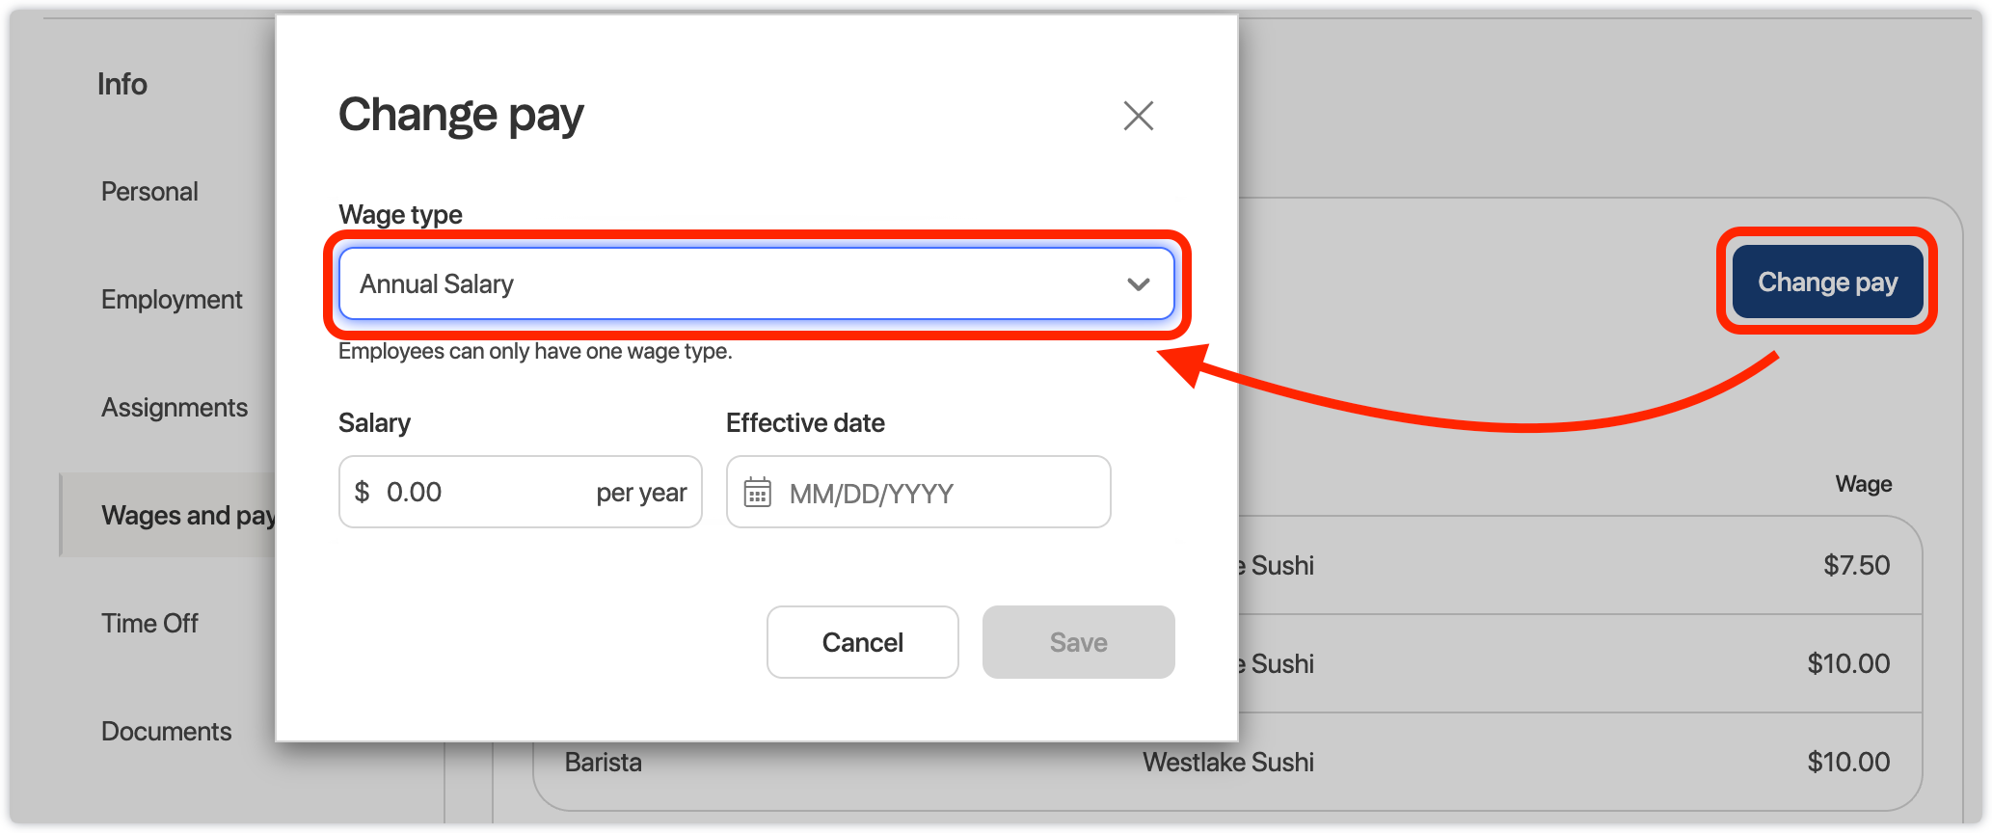
Task: Expand the Wage type dropdown chevron
Action: (1138, 284)
